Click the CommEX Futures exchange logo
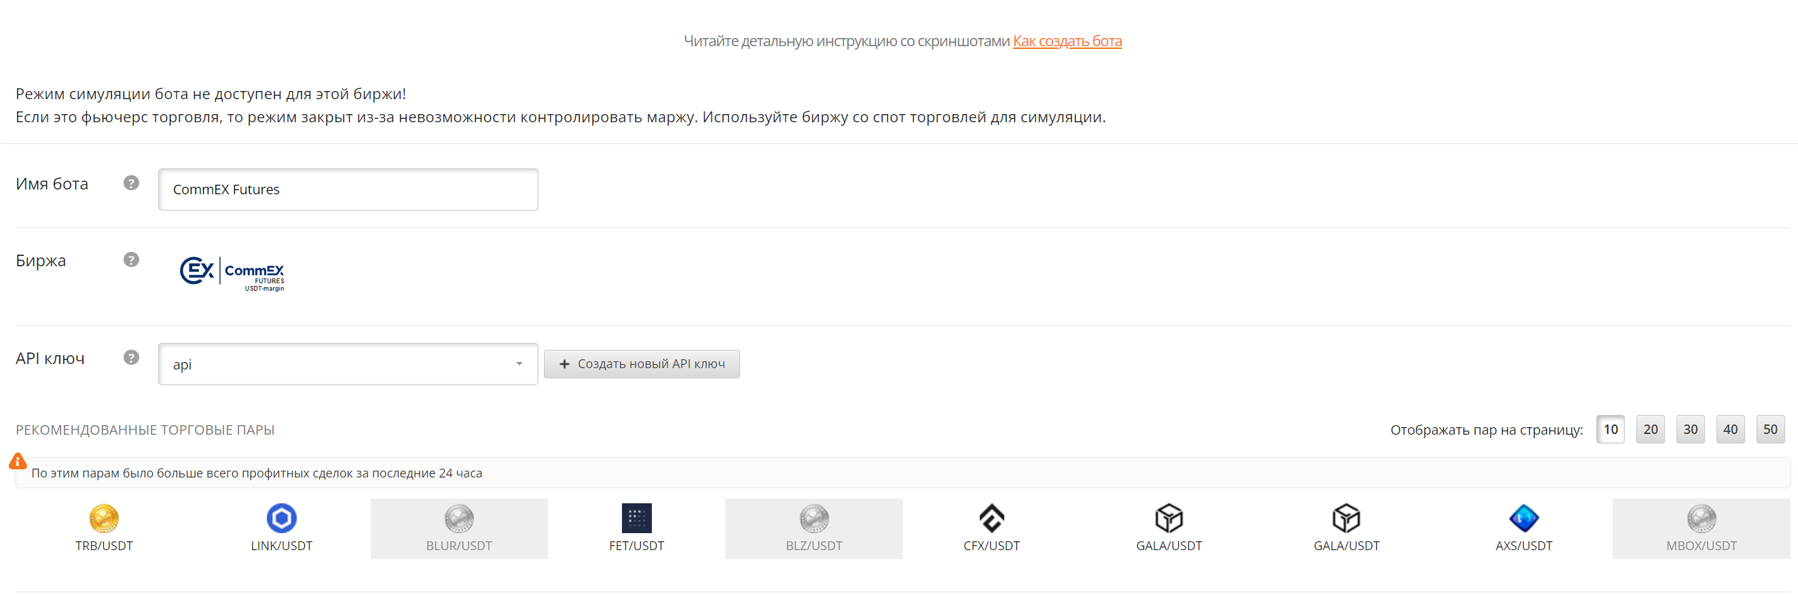Screen dimensions: 1798x597 [232, 274]
